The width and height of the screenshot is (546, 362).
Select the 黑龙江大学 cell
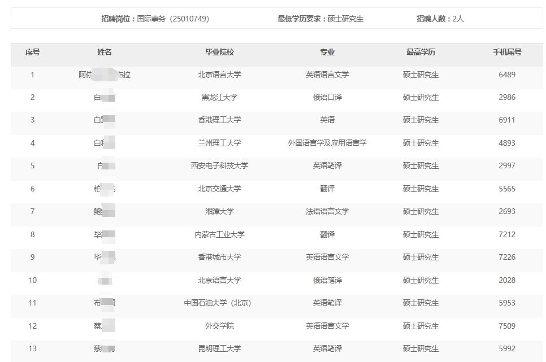(219, 97)
